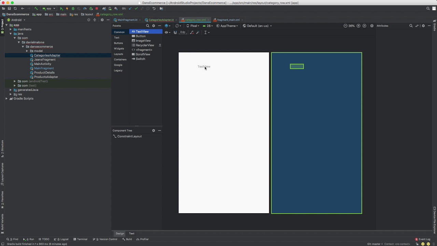Image resolution: width=437 pixels, height=246 pixels.
Task: Expand Gradle Scripts node
Action: pyautogui.click(x=6, y=98)
